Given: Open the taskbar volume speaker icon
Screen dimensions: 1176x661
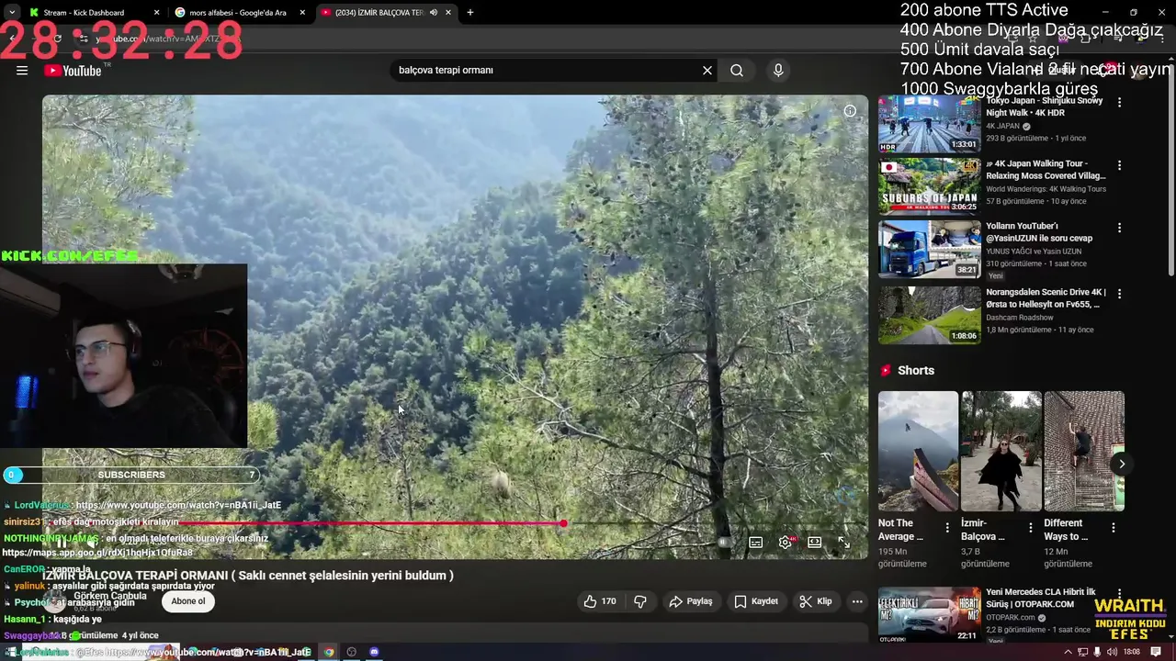Looking at the screenshot, I should tap(1112, 652).
